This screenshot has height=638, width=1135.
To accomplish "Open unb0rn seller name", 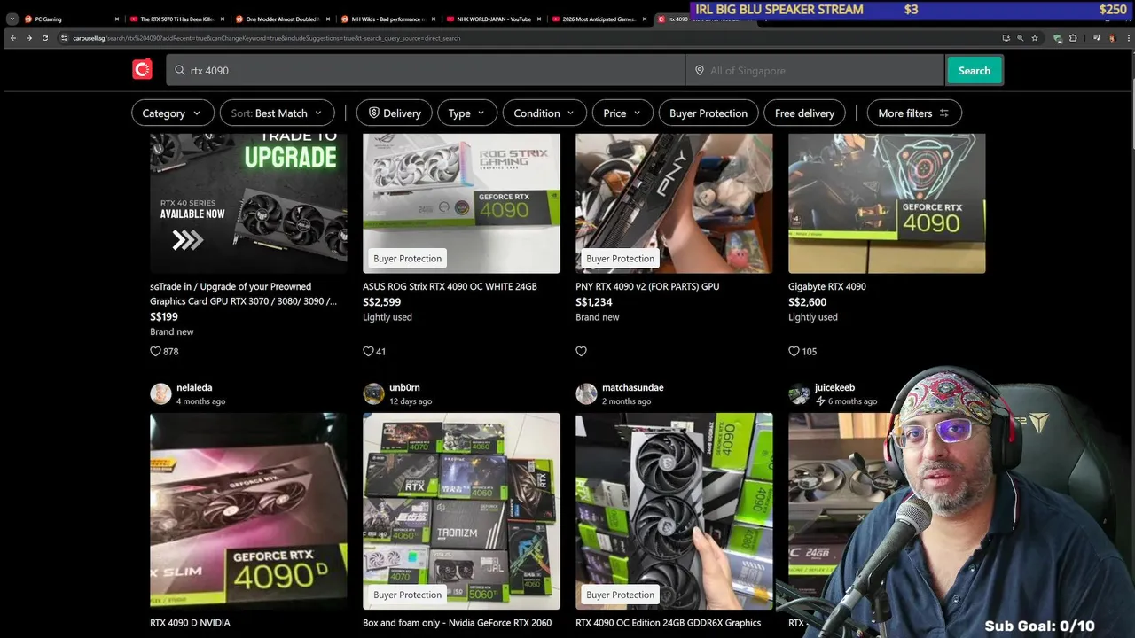I will point(404,387).
